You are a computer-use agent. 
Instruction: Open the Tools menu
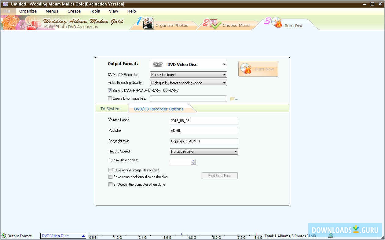click(95, 11)
